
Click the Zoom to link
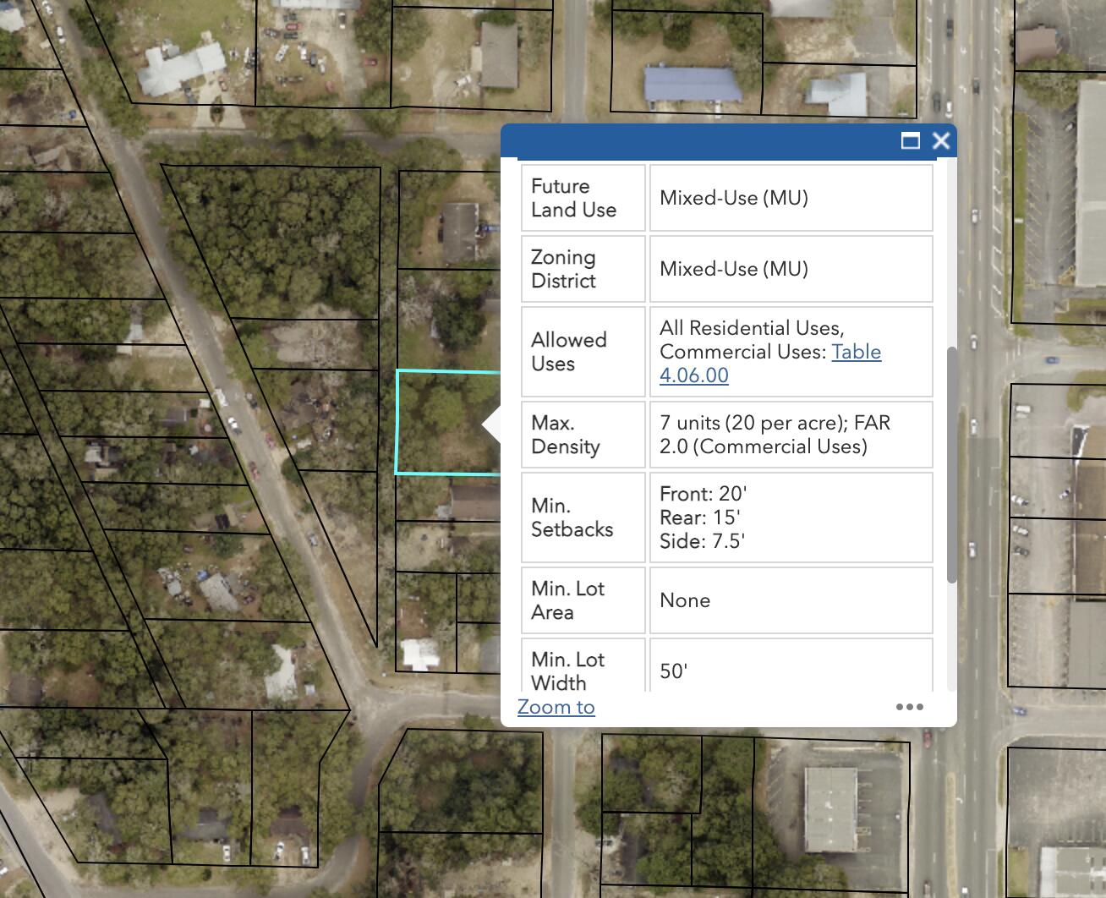[556, 707]
